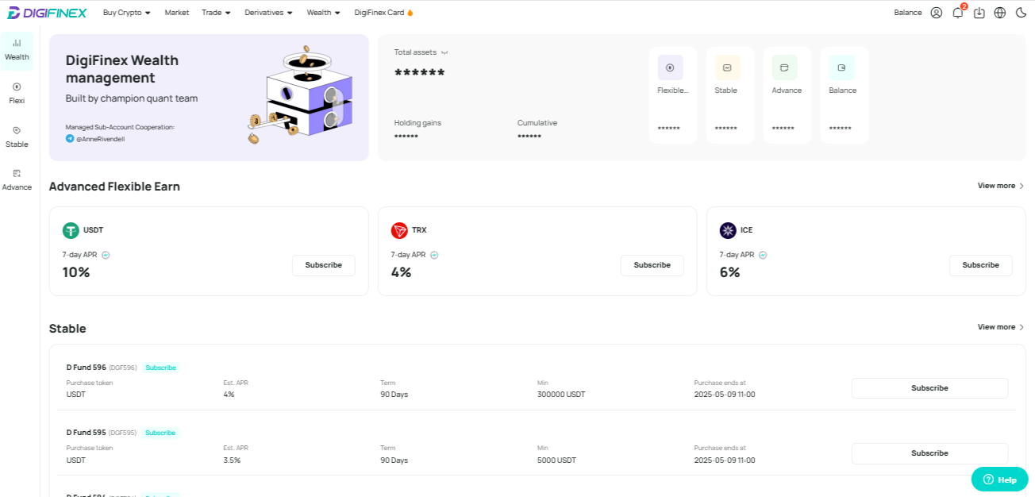Click the 300000 USDT minimum value
This screenshot has height=497, width=1035.
click(x=561, y=395)
